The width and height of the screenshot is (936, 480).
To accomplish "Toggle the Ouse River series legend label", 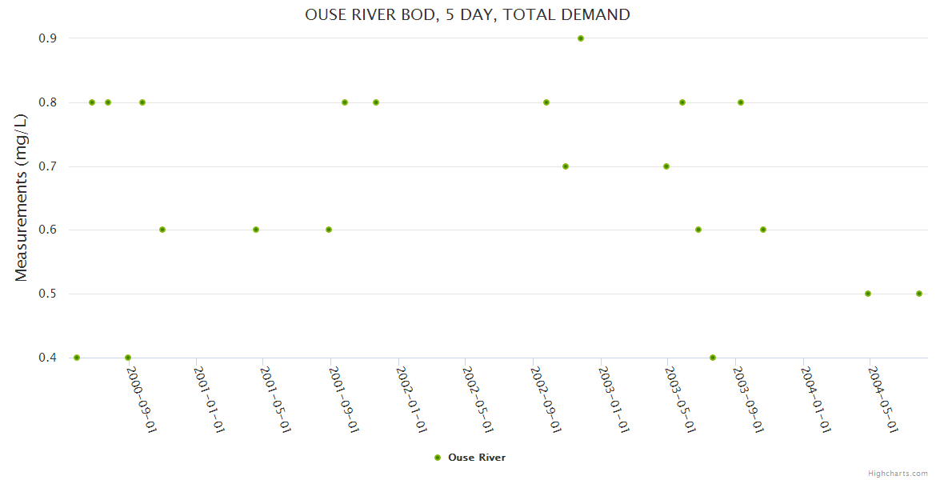I will pyautogui.click(x=477, y=458).
